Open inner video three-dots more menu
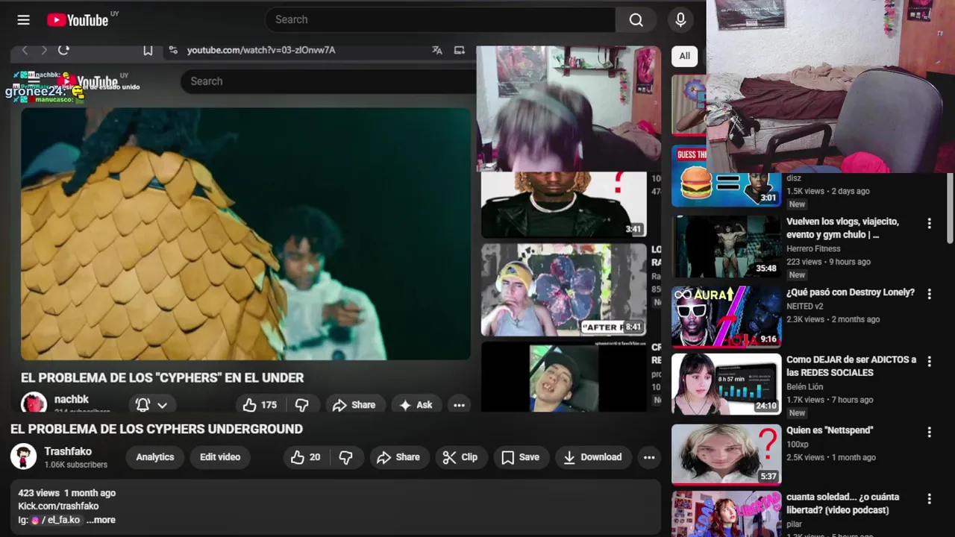This screenshot has width=955, height=537. pyautogui.click(x=459, y=405)
